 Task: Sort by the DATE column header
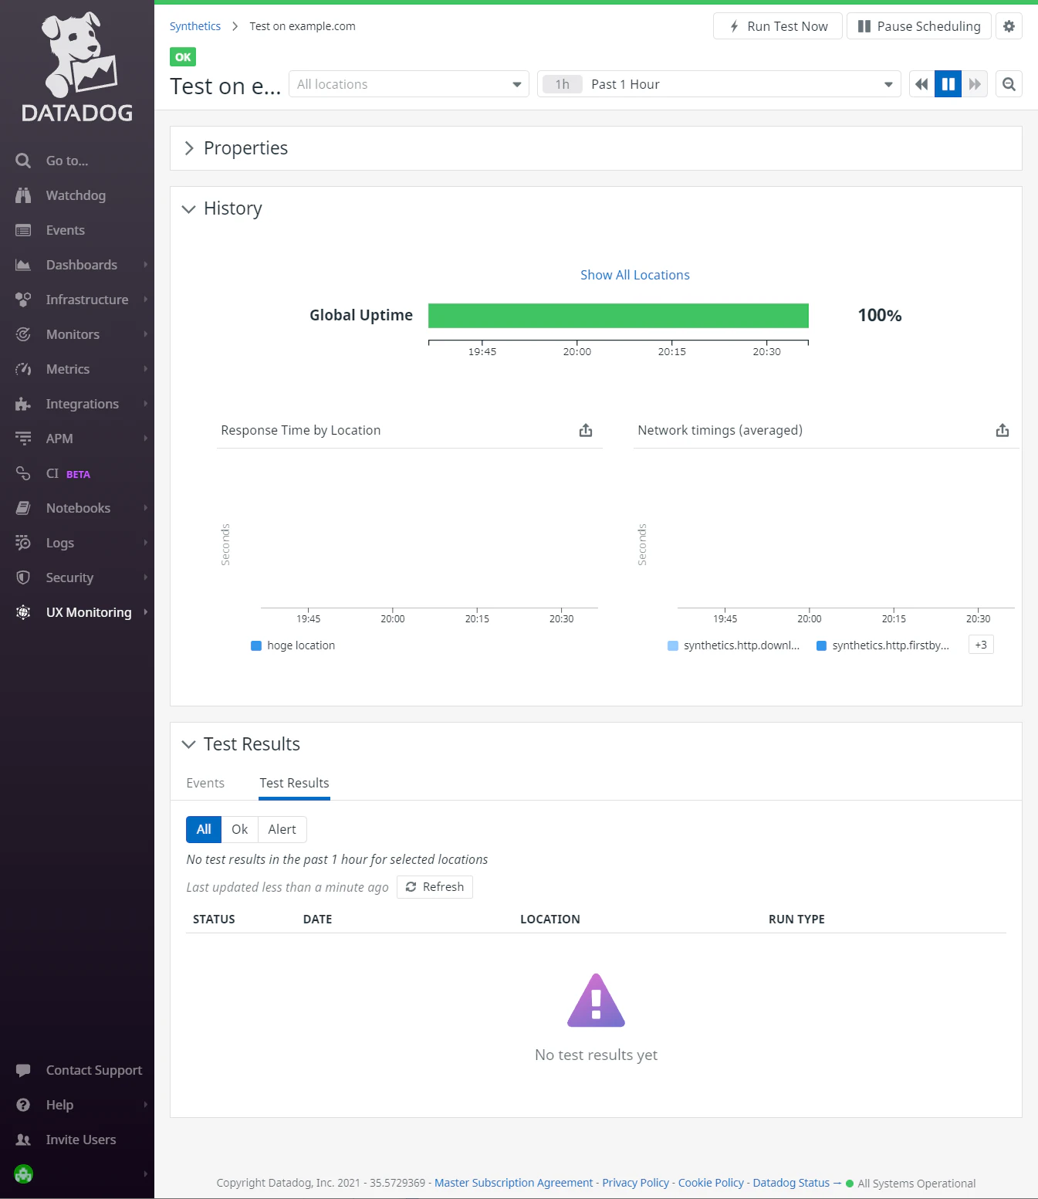tap(318, 920)
